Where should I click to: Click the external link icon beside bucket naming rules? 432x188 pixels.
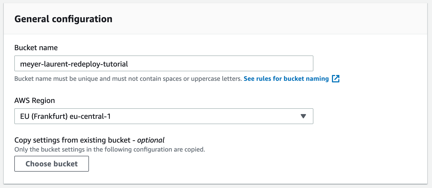[336, 79]
